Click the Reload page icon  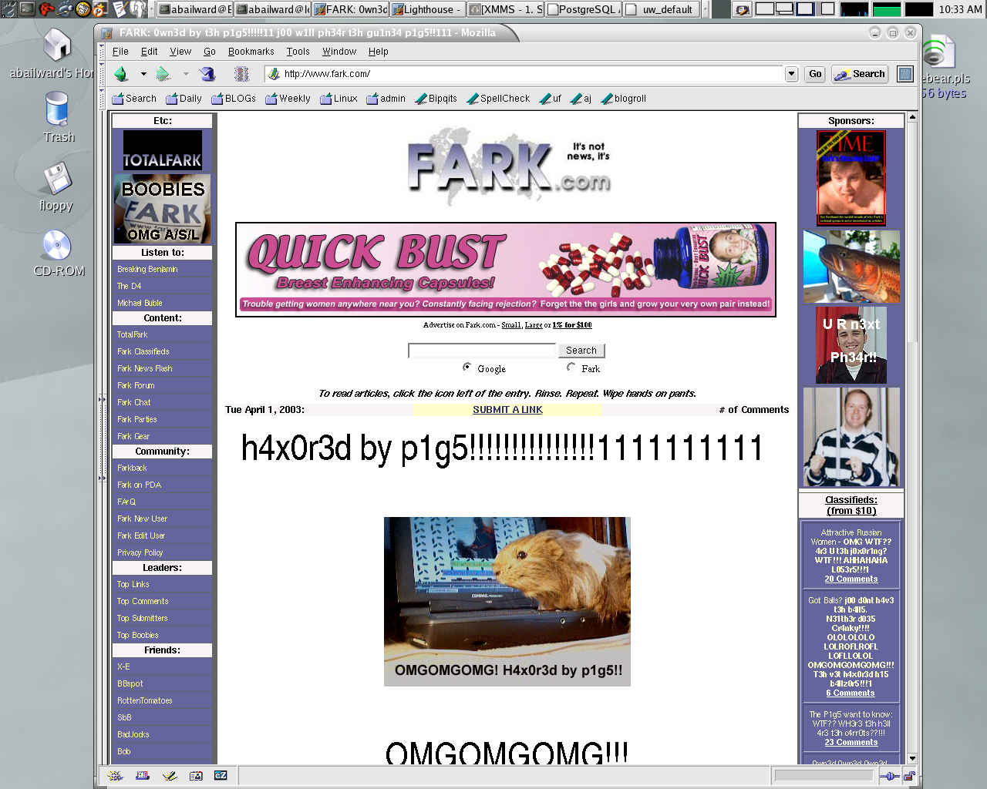tap(207, 74)
